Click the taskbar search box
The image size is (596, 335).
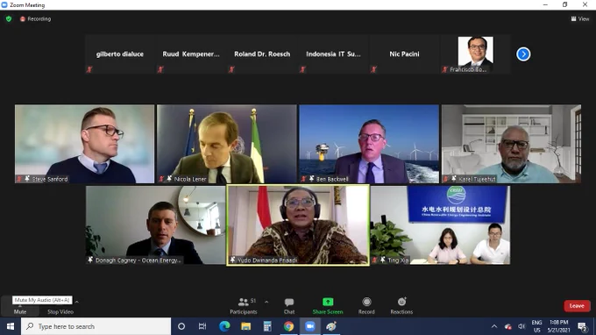[x=96, y=326]
